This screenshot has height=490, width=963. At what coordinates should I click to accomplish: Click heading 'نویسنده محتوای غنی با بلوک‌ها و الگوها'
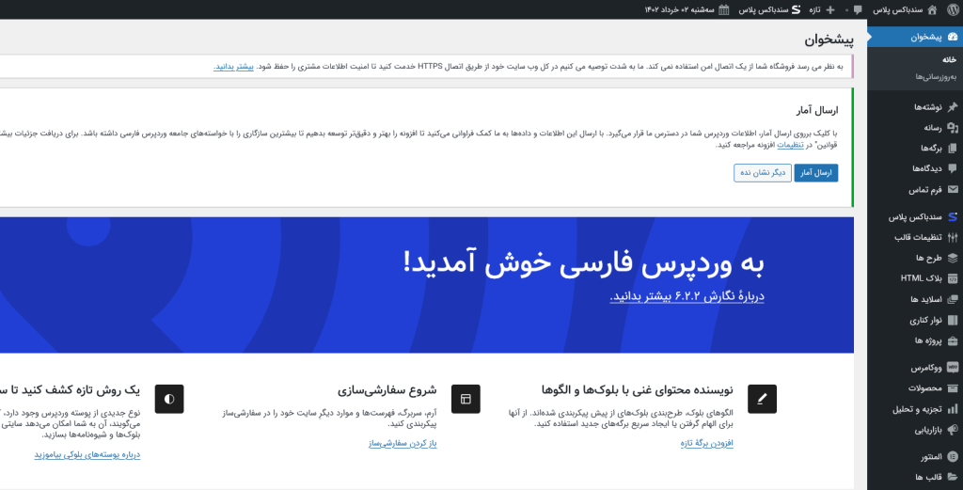click(x=638, y=390)
